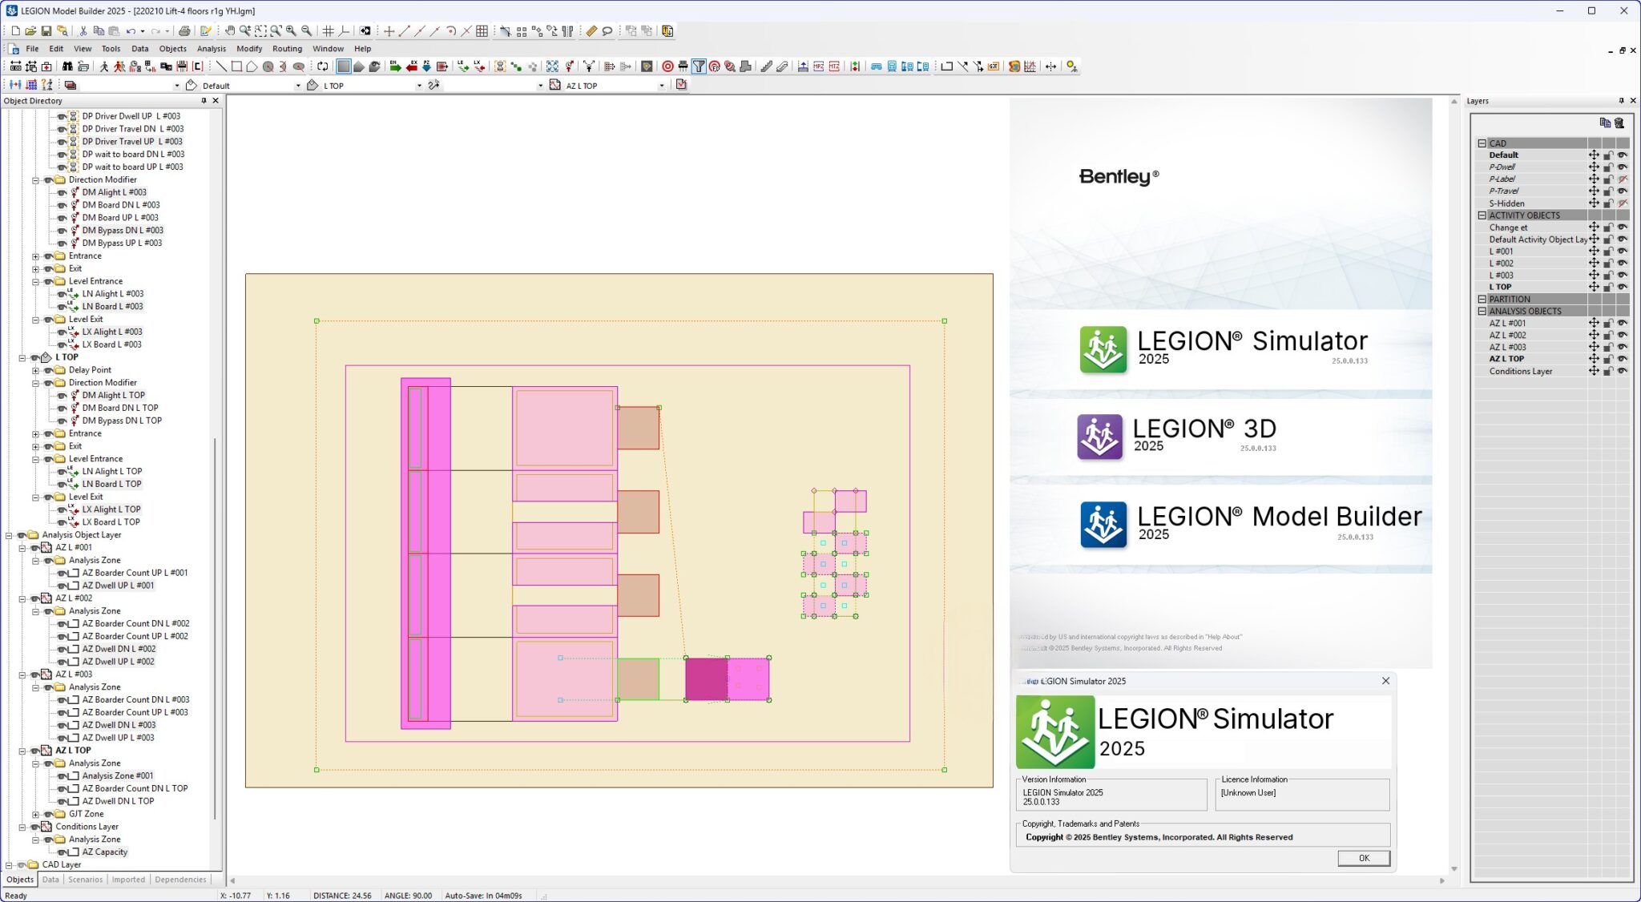Click the binoculars find icon

[x=67, y=66]
